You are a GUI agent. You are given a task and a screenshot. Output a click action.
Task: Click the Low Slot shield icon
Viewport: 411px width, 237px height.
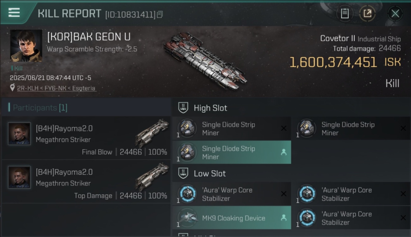tap(183, 173)
